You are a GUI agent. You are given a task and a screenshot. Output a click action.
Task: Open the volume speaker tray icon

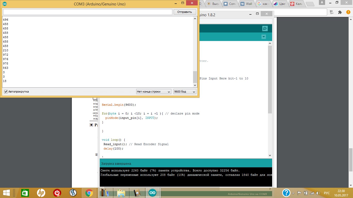click(318, 193)
